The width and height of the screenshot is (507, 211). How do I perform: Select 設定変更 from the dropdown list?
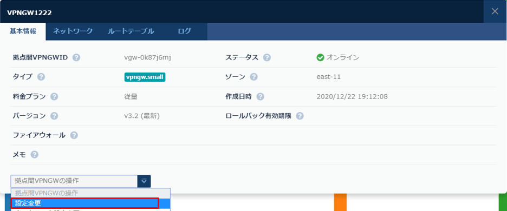click(x=90, y=203)
